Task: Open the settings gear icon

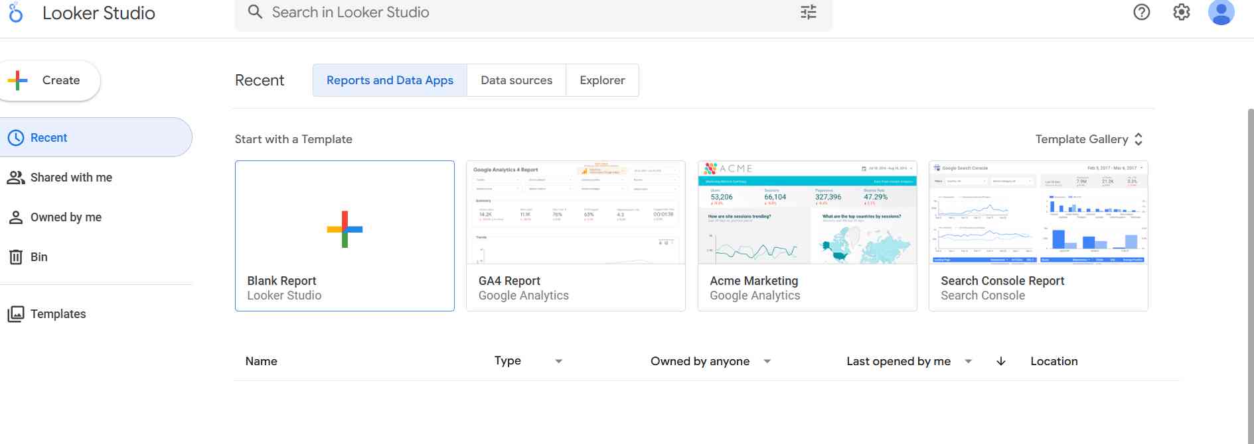Action: (1181, 12)
